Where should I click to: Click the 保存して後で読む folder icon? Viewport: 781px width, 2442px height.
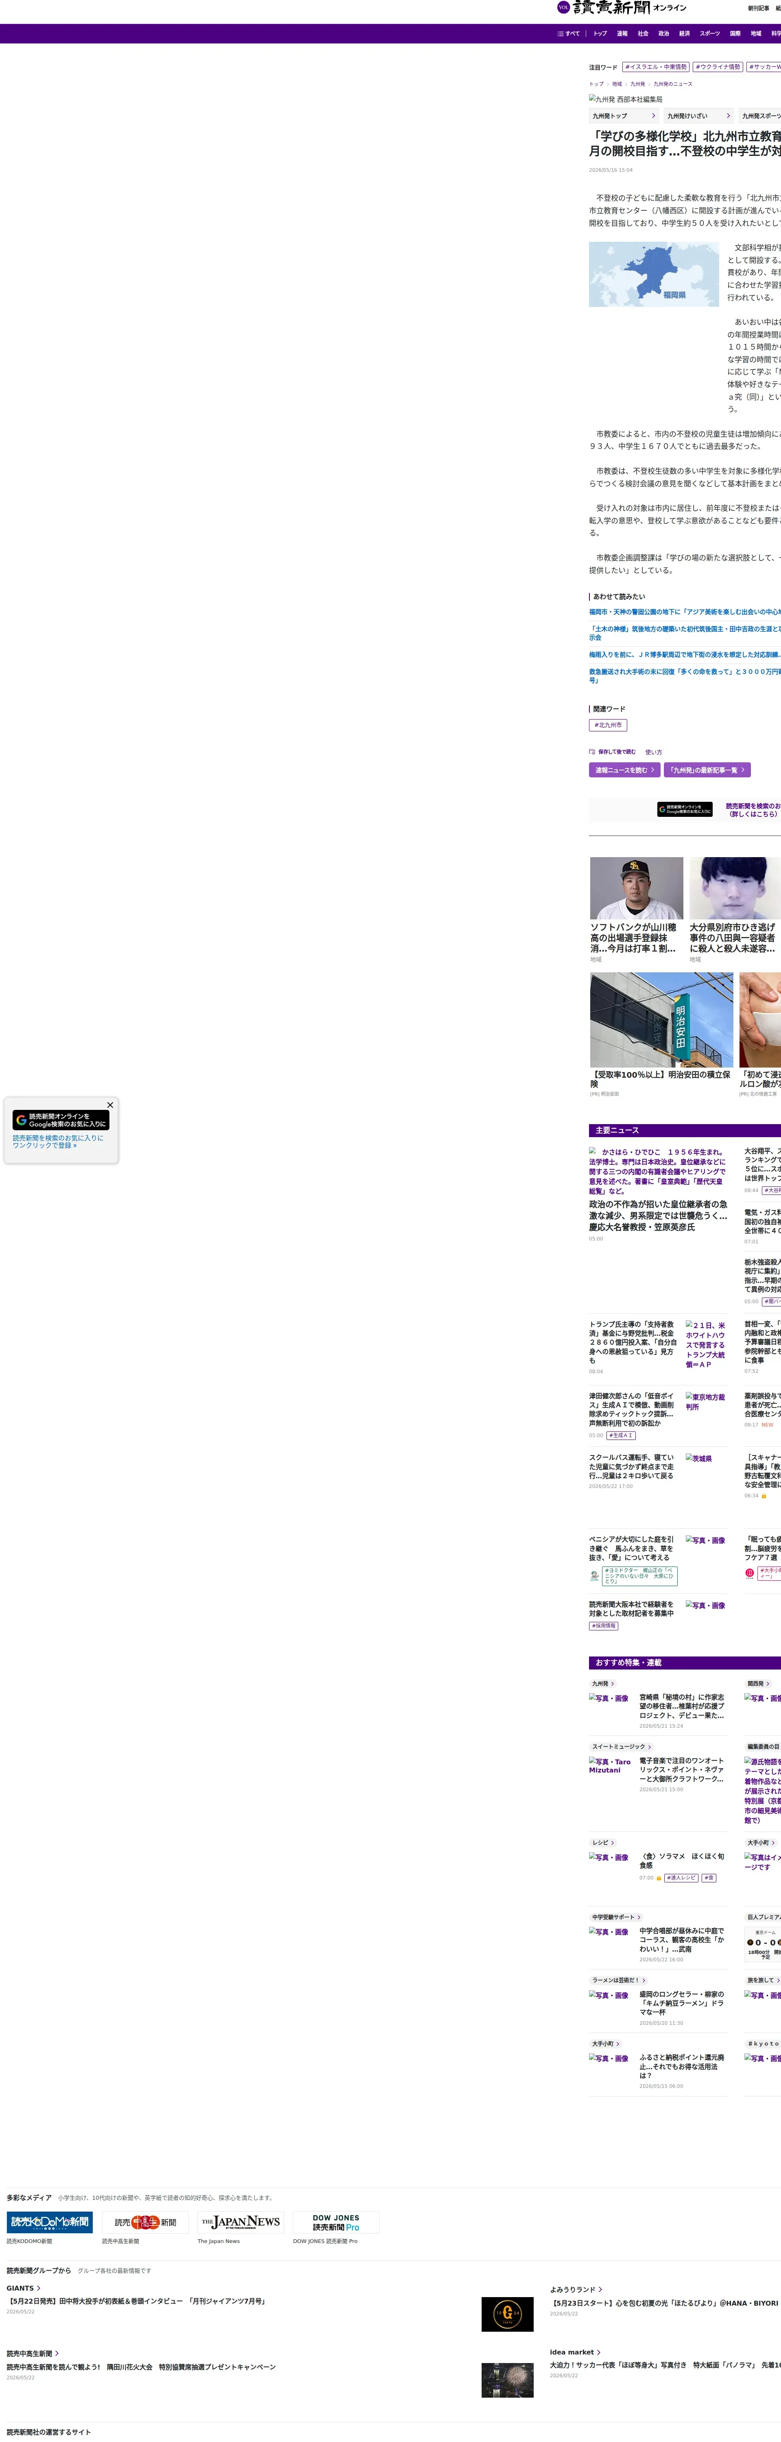(591, 752)
